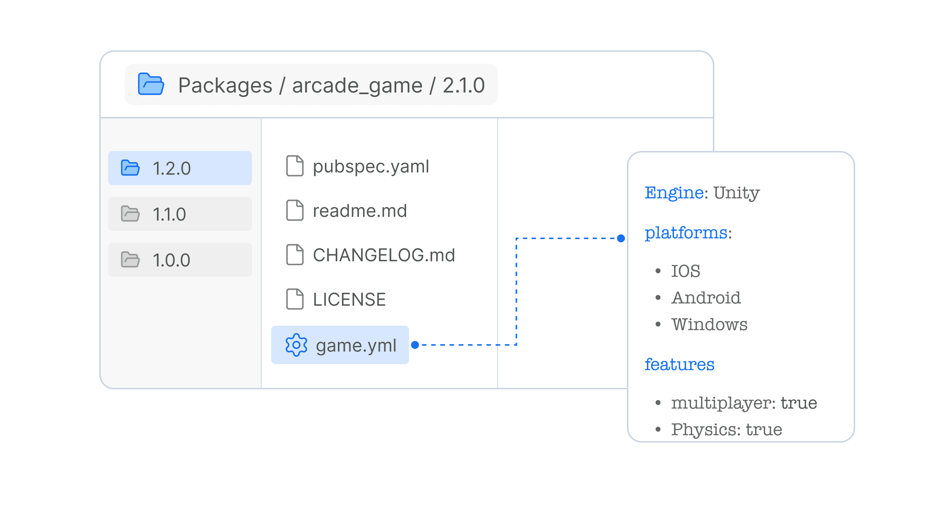Expand the features section in the details panel
This screenshot has width=950, height=527.
coord(680,365)
